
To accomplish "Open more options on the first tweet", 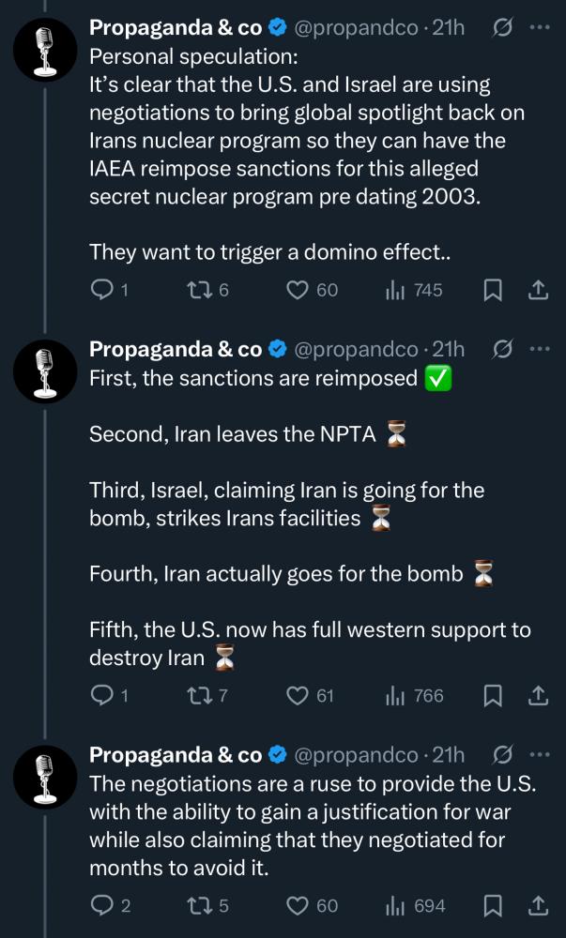I will (540, 27).
